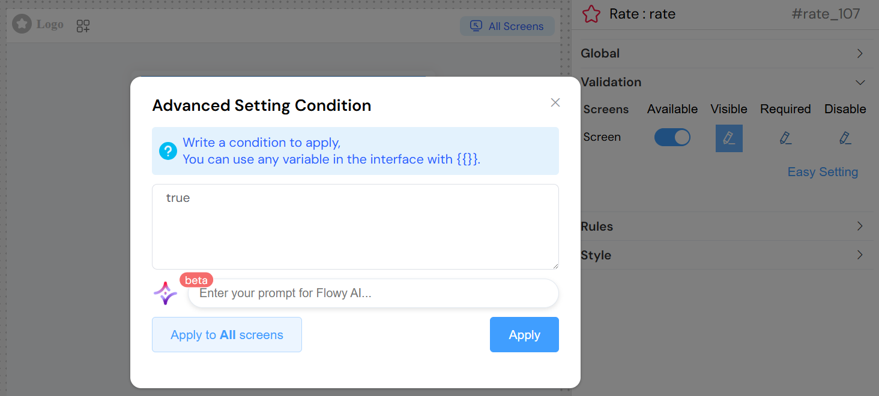Click the edit pencil under Visible
The height and width of the screenshot is (396, 879).
point(729,138)
